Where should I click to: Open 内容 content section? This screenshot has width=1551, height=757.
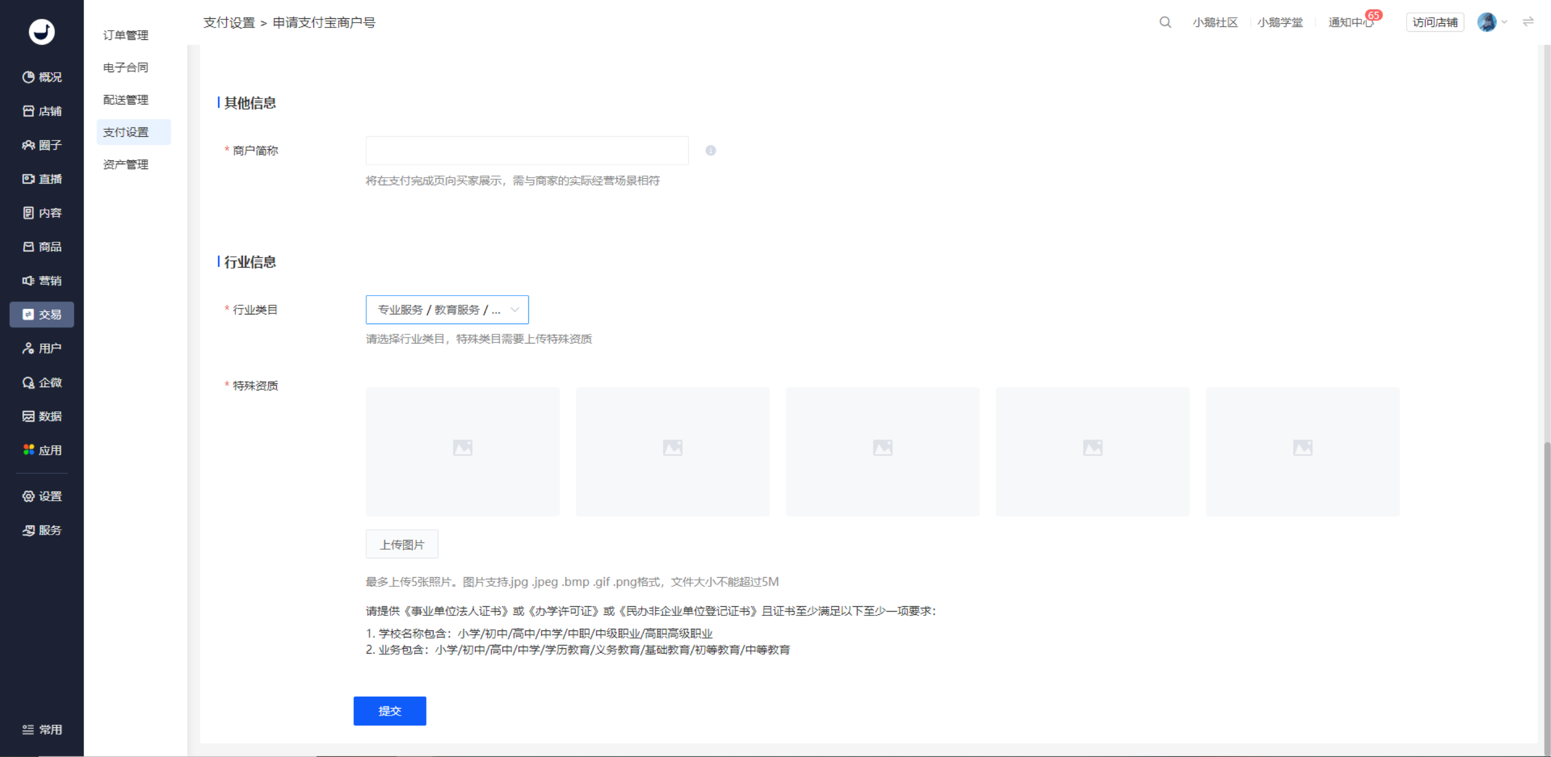click(41, 213)
